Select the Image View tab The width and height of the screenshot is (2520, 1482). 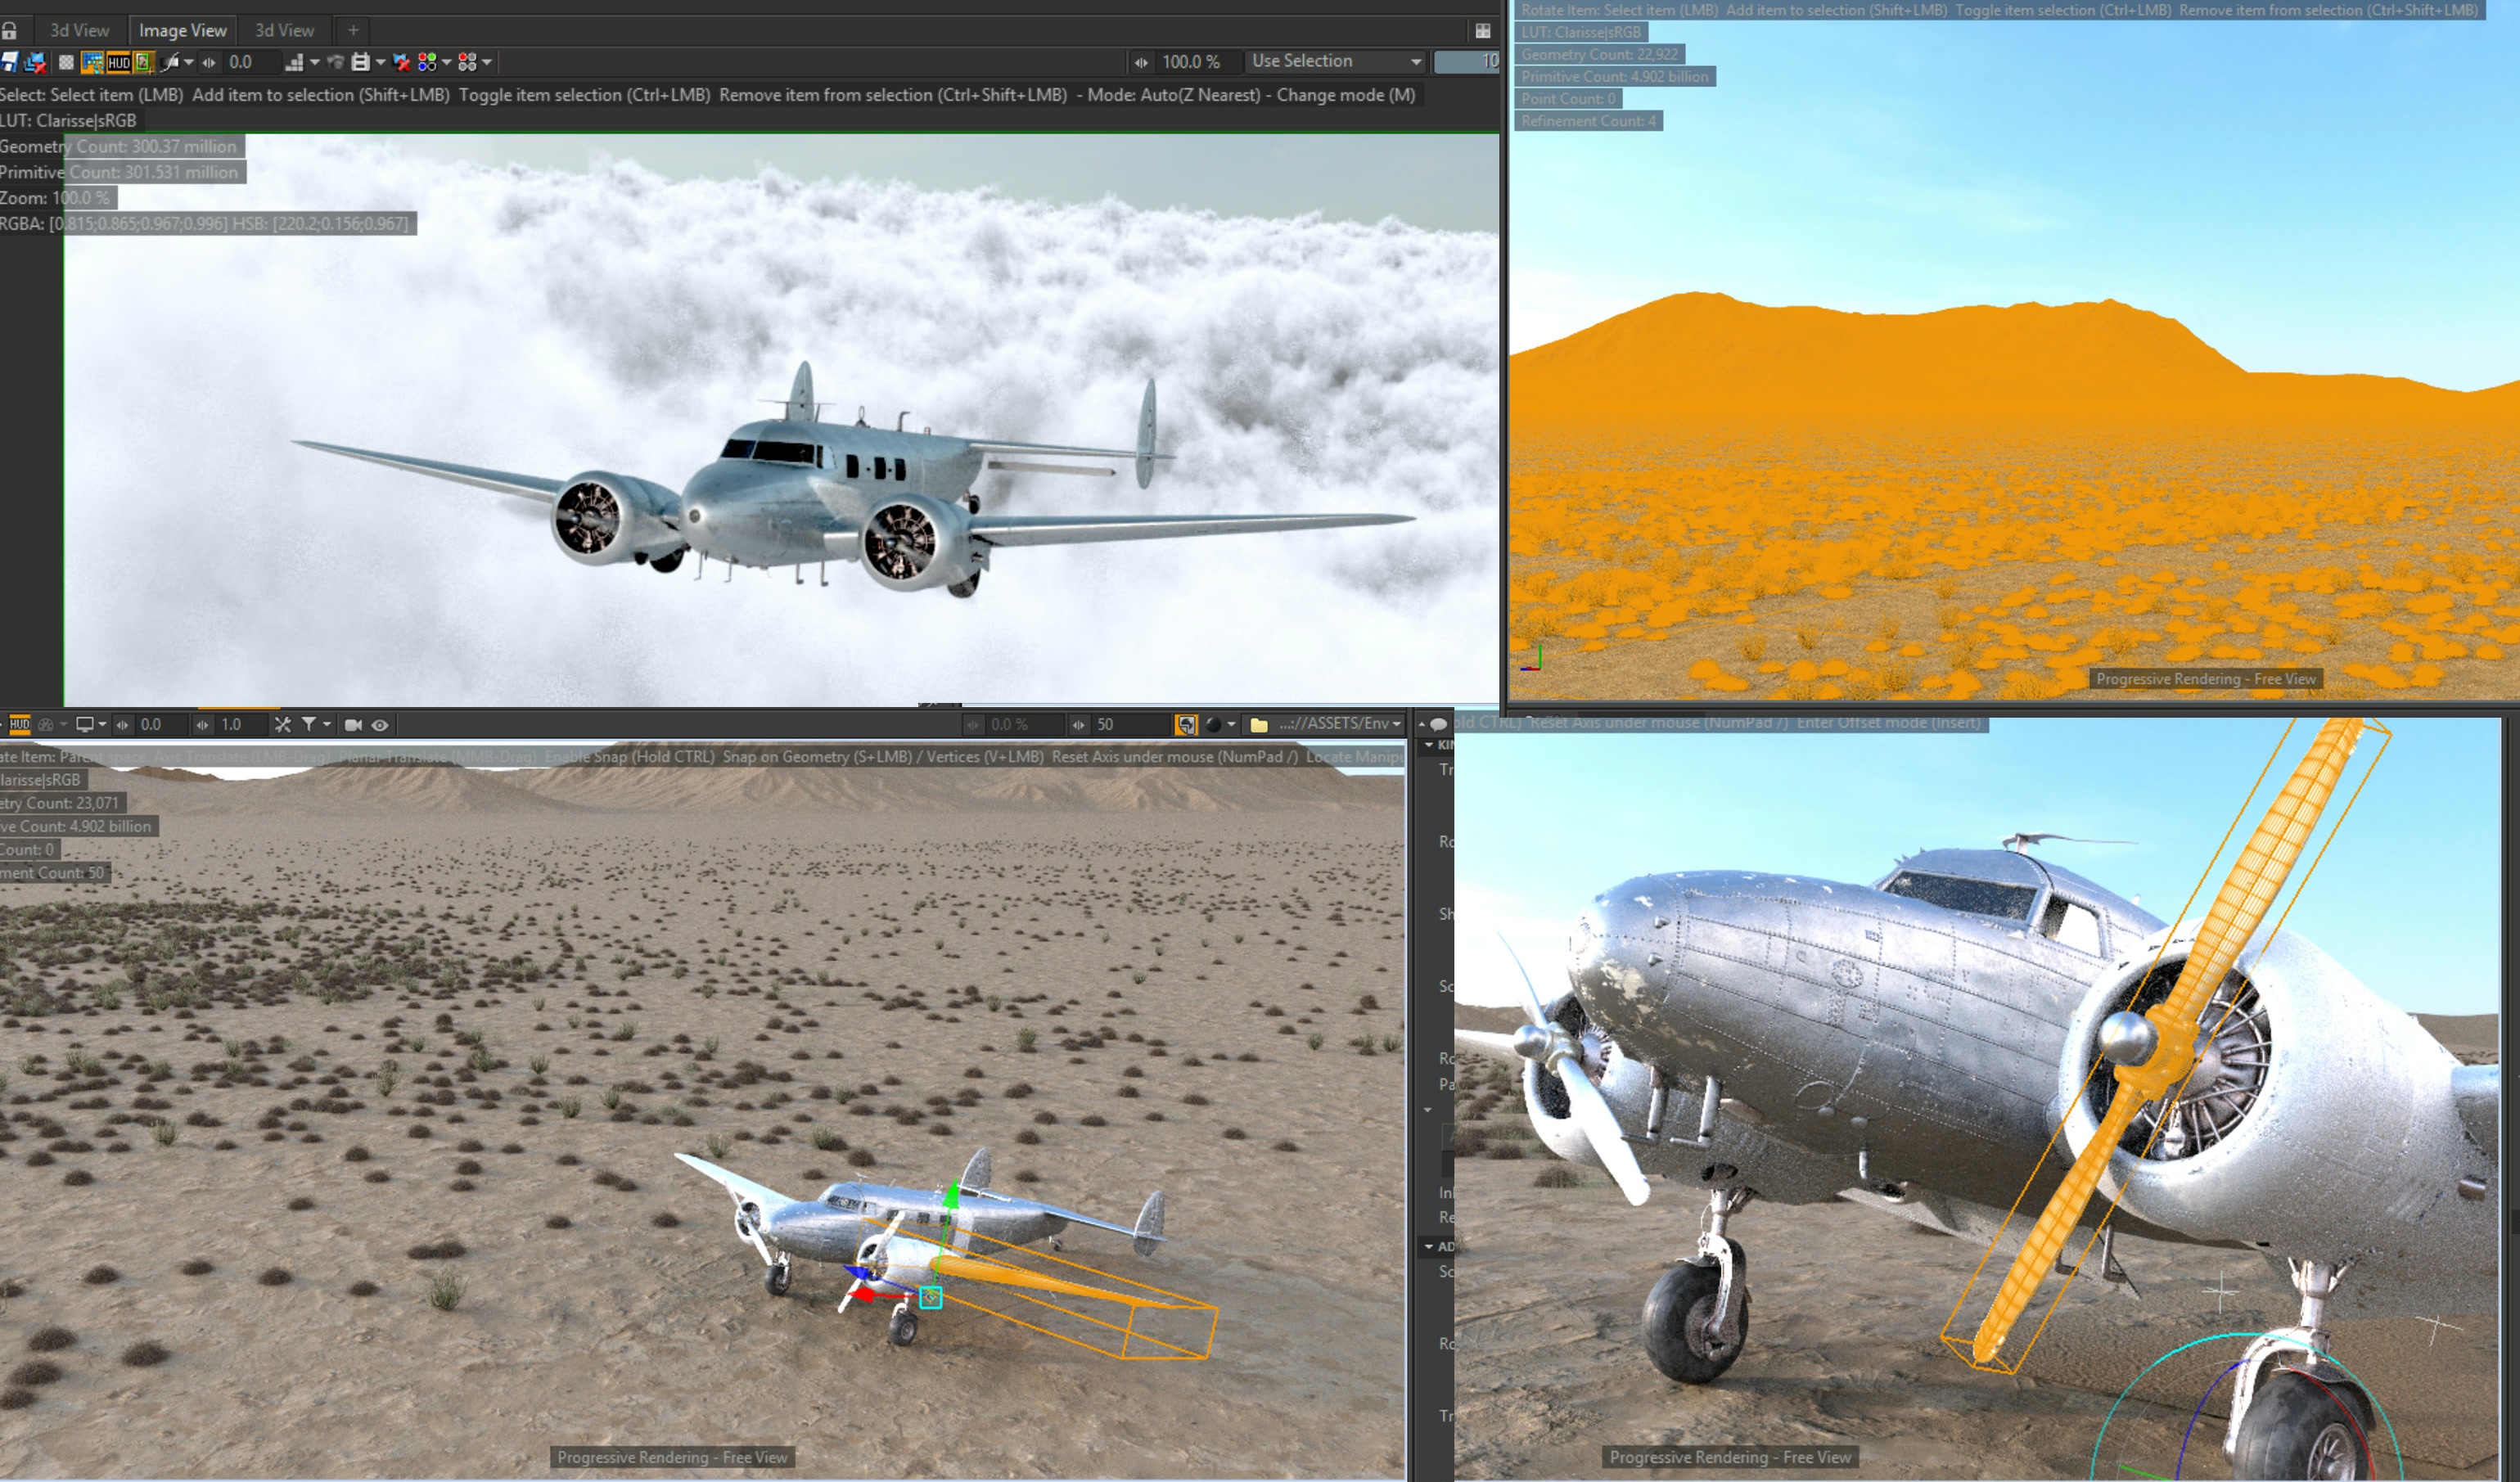coord(183,31)
